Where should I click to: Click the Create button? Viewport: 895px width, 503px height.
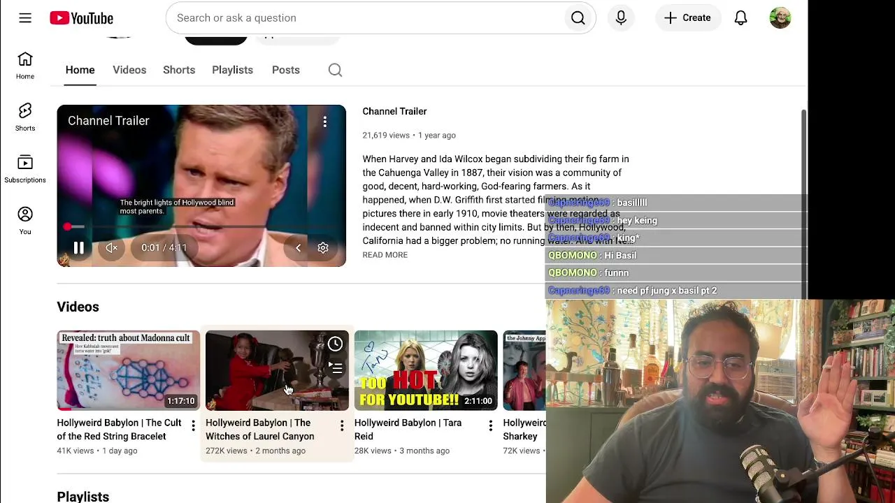click(x=687, y=18)
